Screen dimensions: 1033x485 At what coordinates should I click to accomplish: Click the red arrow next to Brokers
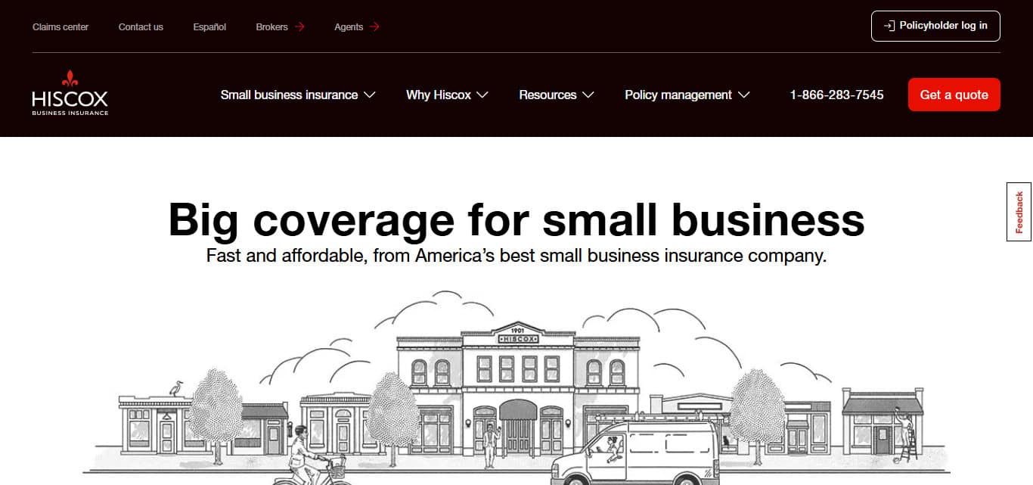[x=300, y=26]
